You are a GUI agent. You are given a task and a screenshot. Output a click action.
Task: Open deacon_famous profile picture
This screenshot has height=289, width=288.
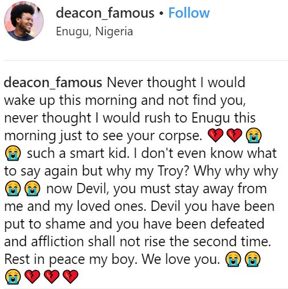coord(24,21)
